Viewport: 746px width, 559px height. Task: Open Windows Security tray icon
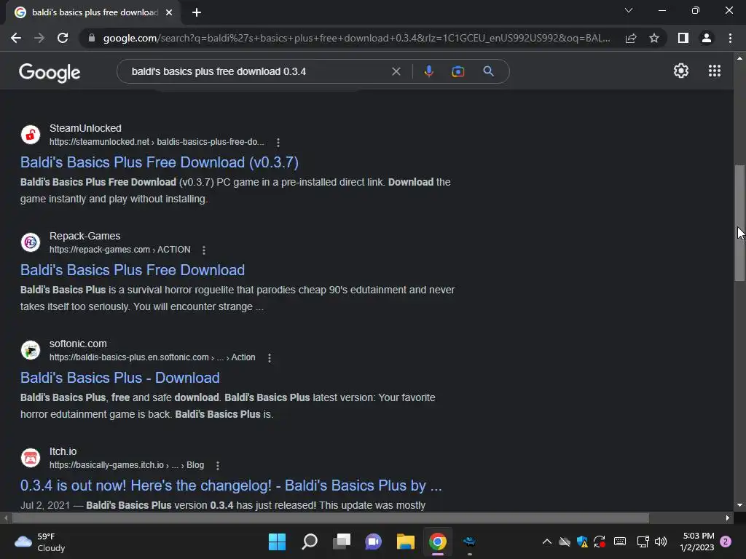582,542
